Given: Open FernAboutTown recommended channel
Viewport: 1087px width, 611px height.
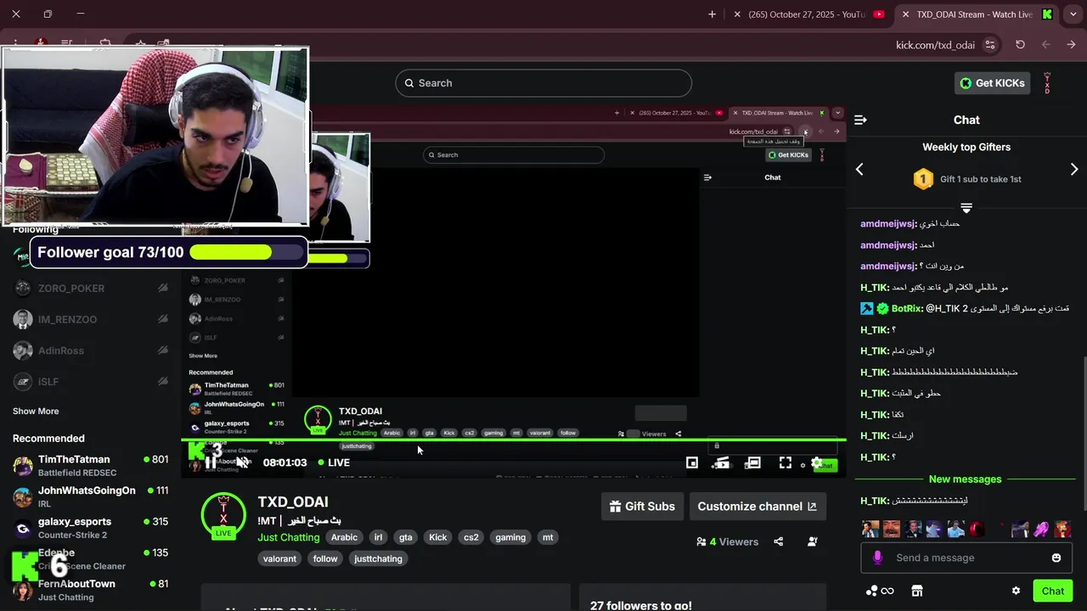Looking at the screenshot, I should pyautogui.click(x=90, y=590).
